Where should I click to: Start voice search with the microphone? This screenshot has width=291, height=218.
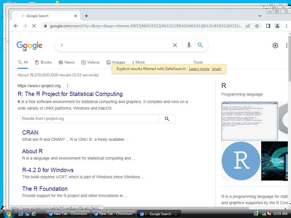click(189, 45)
